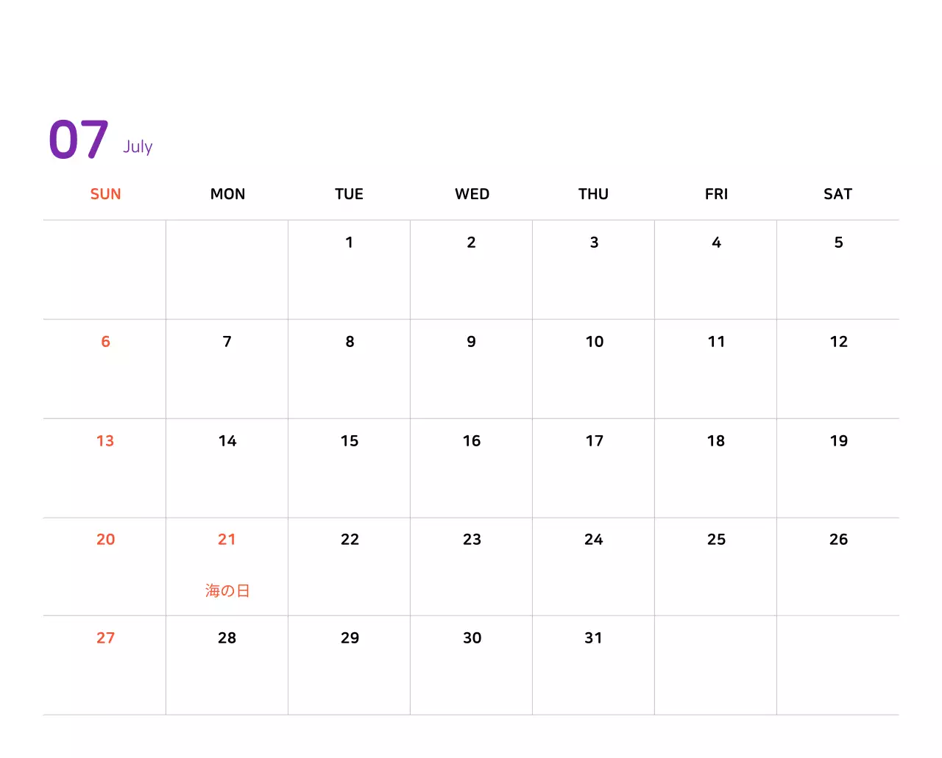
Task: Click the SUN column header
Action: (105, 194)
